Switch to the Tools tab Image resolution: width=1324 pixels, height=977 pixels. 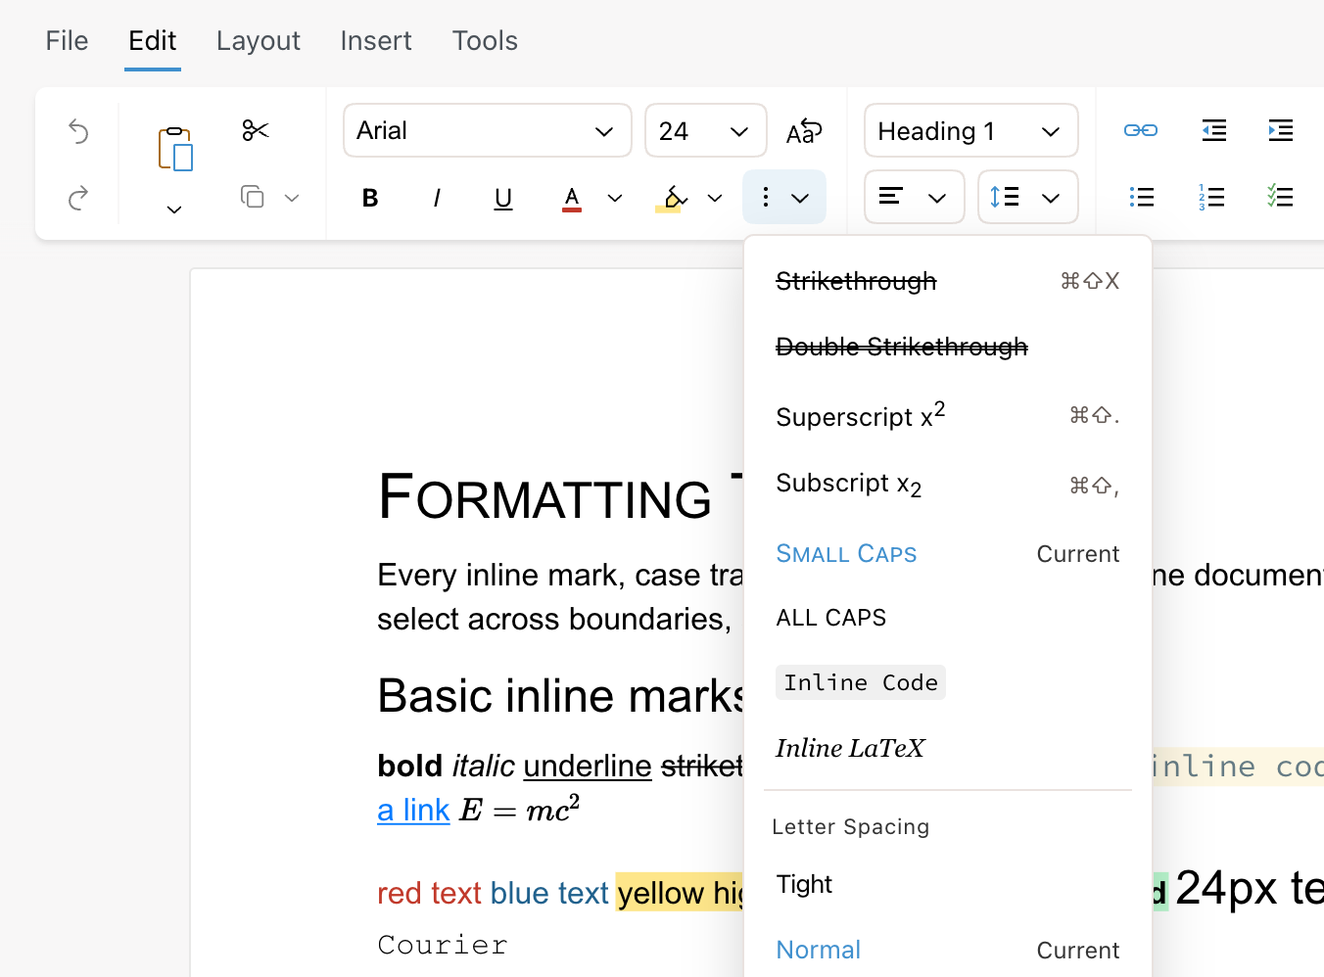[485, 41]
